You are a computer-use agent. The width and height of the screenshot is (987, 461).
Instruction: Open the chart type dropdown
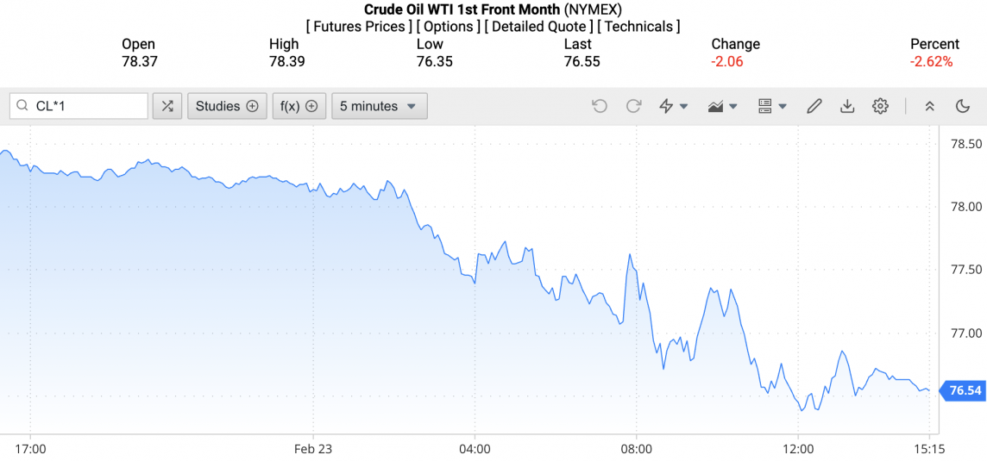722,106
